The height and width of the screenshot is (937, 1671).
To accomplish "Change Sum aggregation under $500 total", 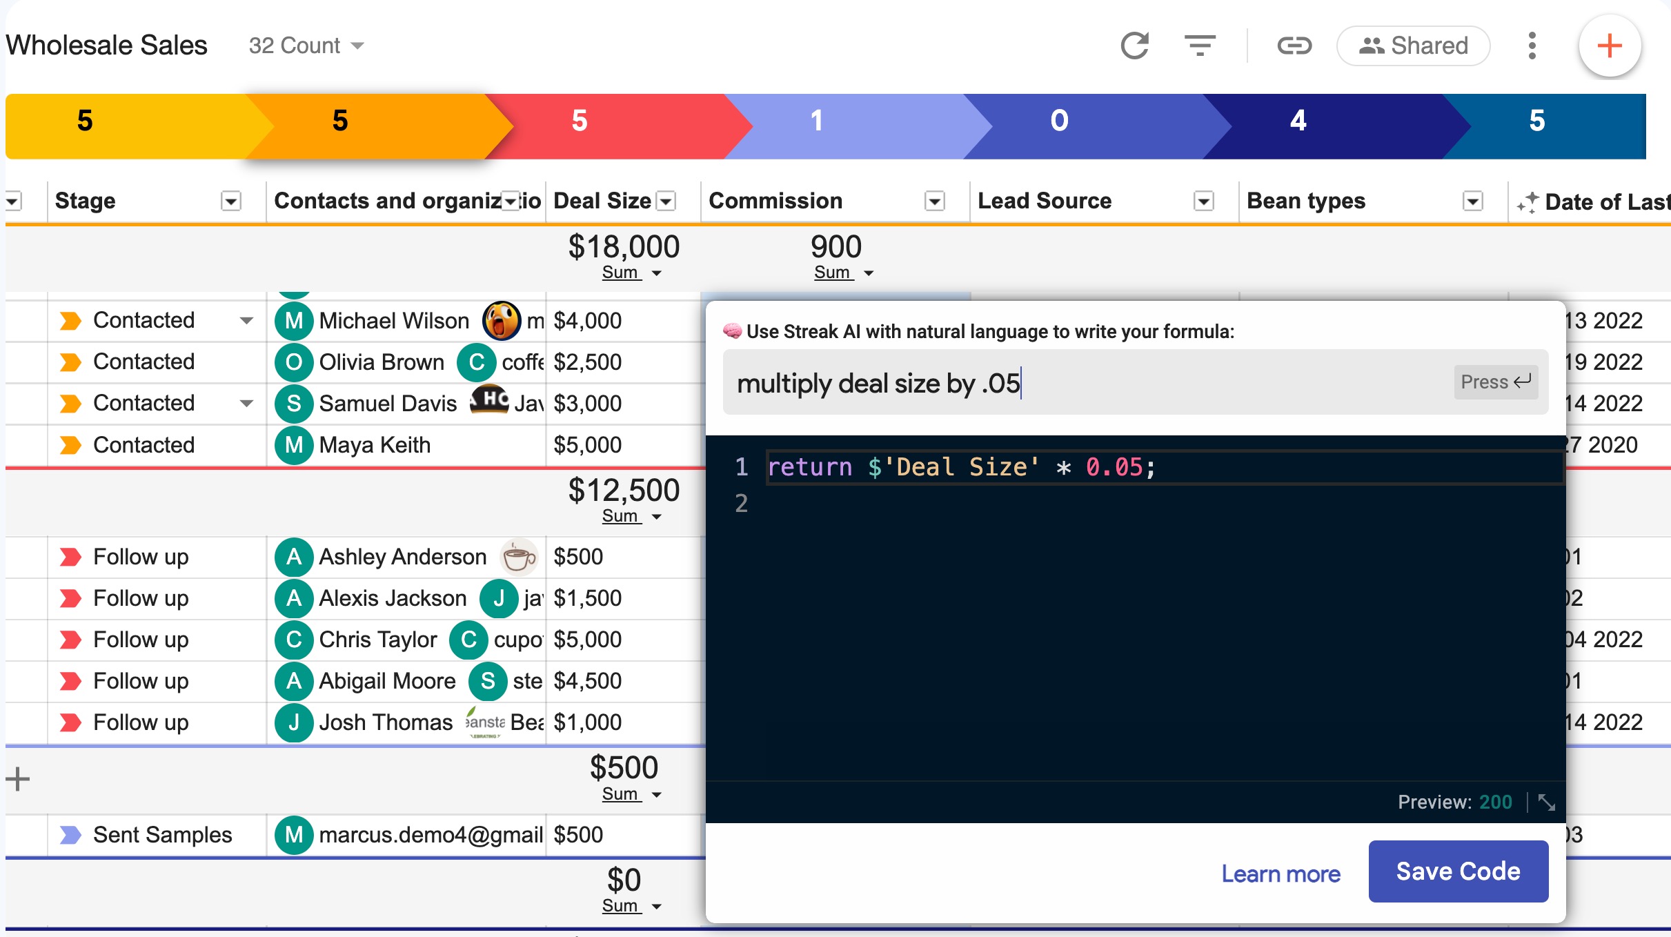I will (x=631, y=794).
